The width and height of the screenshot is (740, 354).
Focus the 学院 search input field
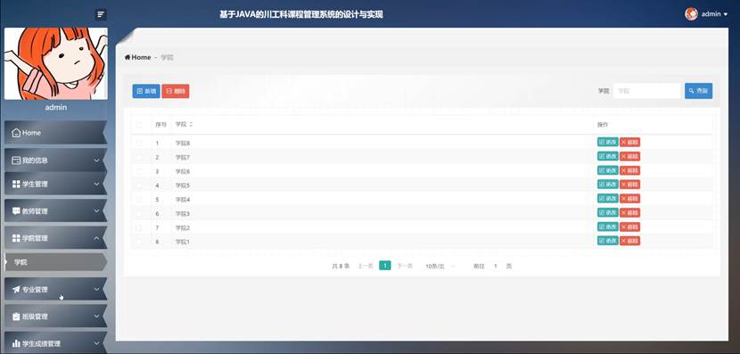[646, 91]
